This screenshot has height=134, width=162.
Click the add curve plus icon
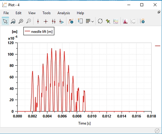[x=142, y=21]
